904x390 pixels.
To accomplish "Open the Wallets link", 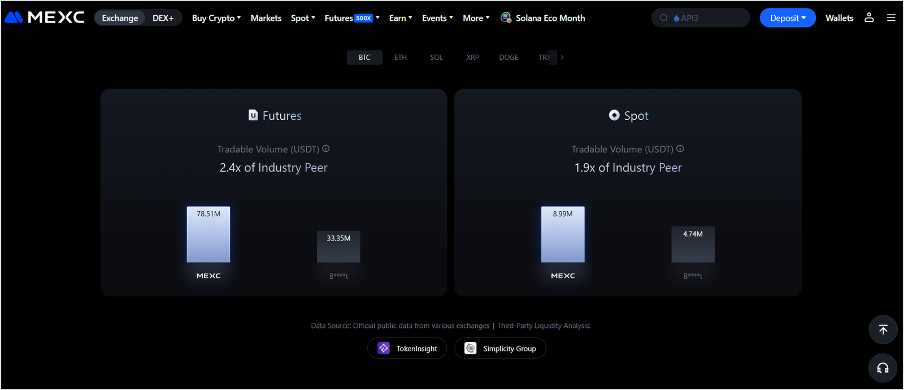I will [x=839, y=18].
